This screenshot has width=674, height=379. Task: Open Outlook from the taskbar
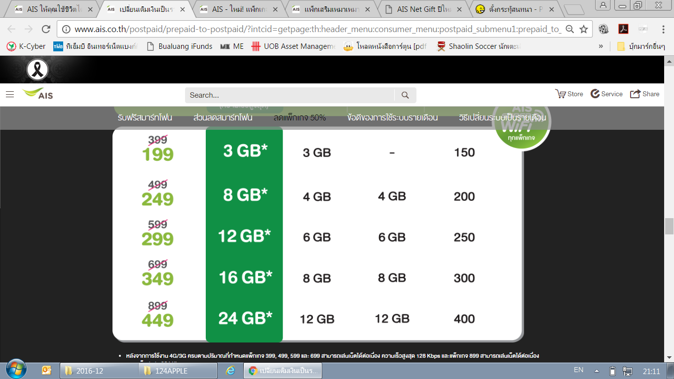(47, 371)
